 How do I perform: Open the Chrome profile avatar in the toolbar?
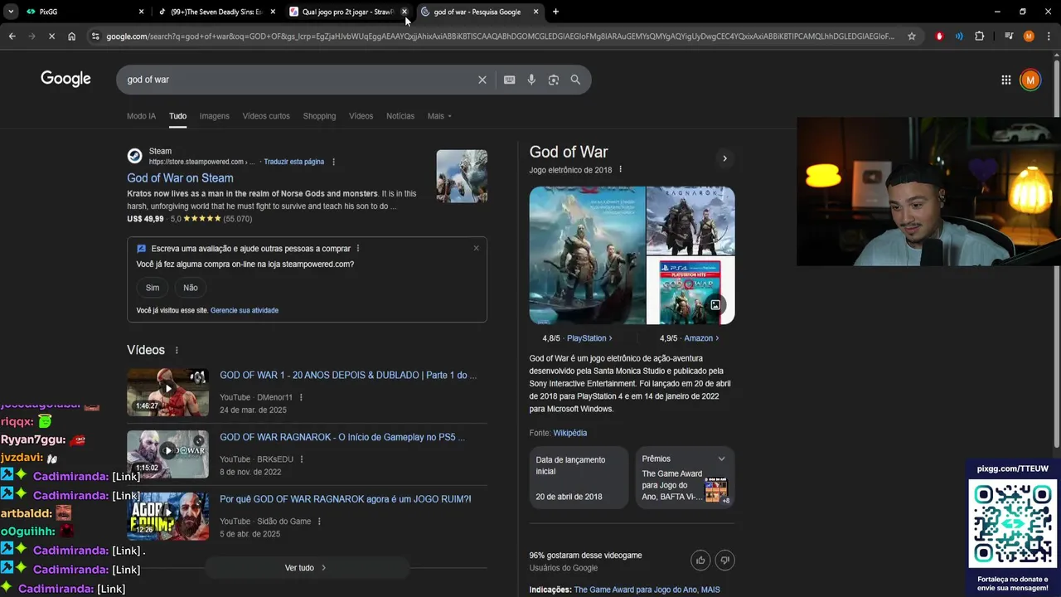coord(1029,36)
